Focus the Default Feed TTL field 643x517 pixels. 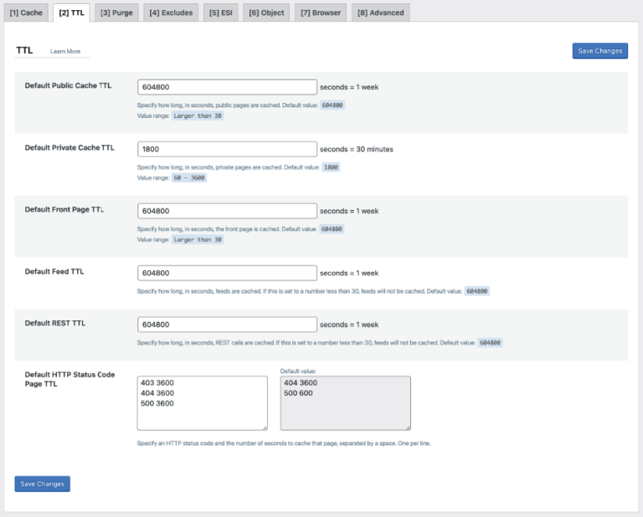(x=227, y=273)
